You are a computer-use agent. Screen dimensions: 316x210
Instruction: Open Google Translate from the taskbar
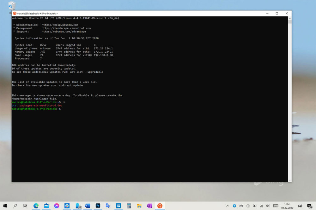coord(108,206)
